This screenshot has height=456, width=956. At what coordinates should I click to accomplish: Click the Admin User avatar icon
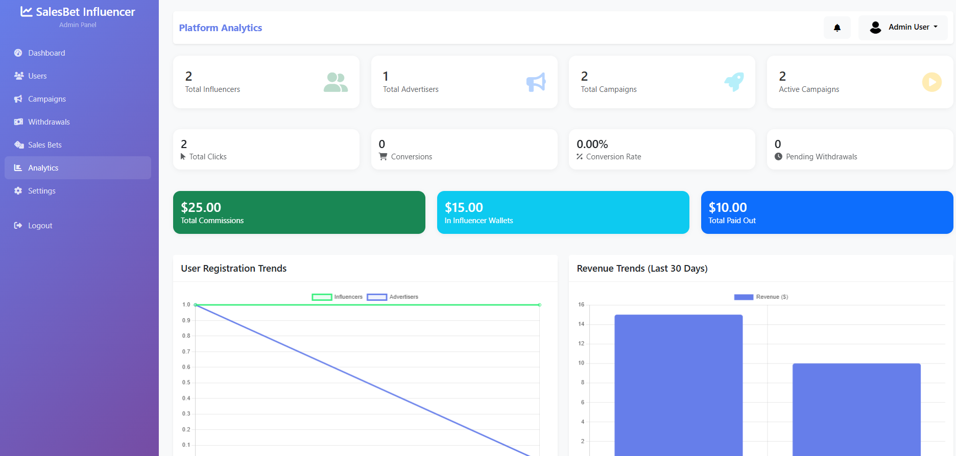pyautogui.click(x=875, y=28)
